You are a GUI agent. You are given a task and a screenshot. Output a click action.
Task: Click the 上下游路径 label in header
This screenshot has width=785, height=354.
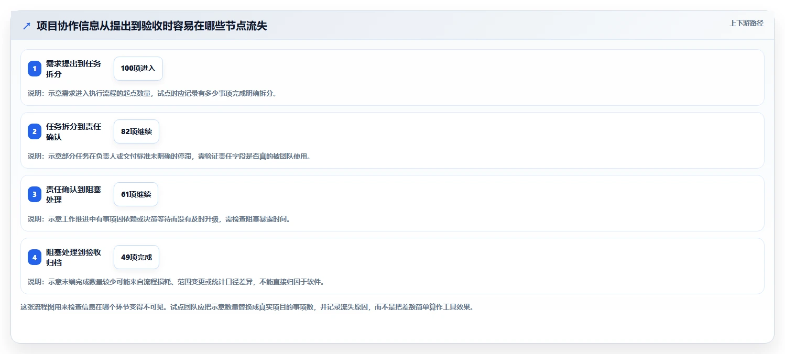click(746, 23)
